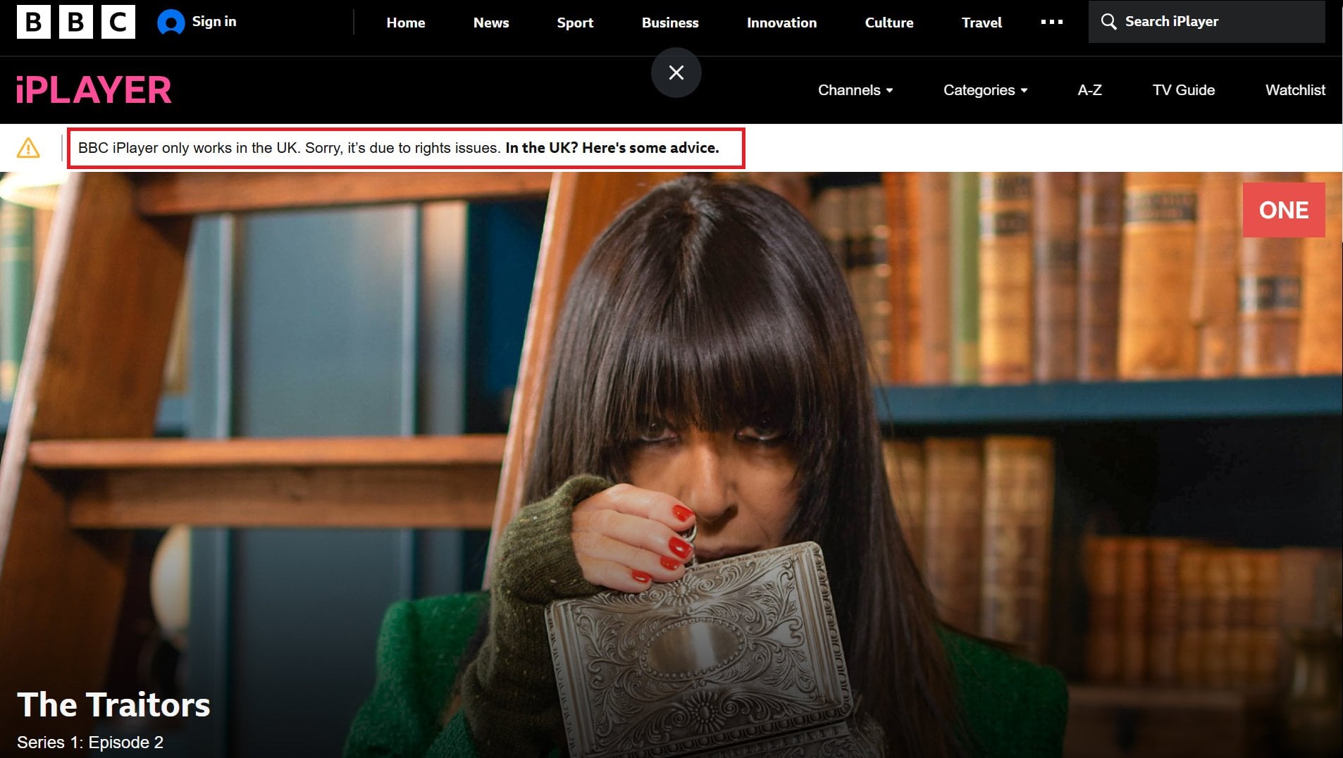Select the BBC ONE channel badge
1343x758 pixels.
(1283, 209)
